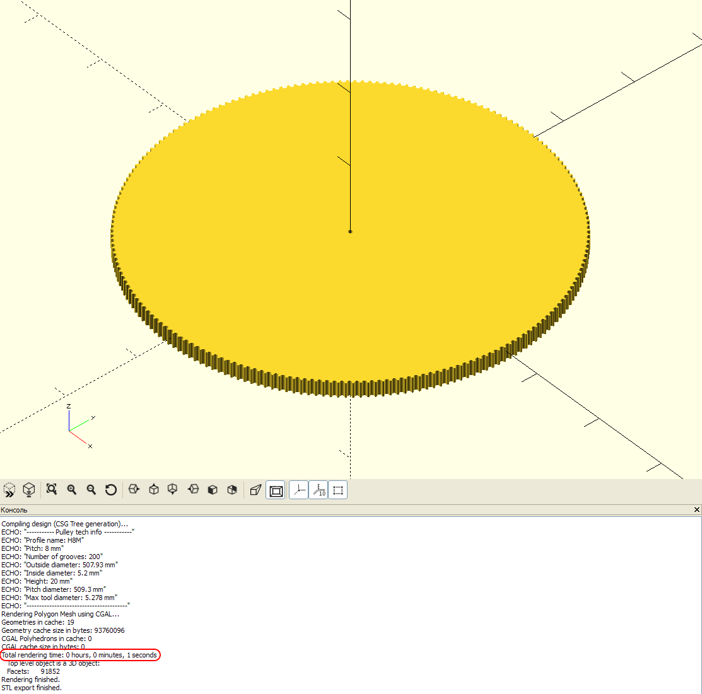Click the 'Inside diameter: 5.2 mm' line
This screenshot has width=702, height=694.
(x=52, y=573)
